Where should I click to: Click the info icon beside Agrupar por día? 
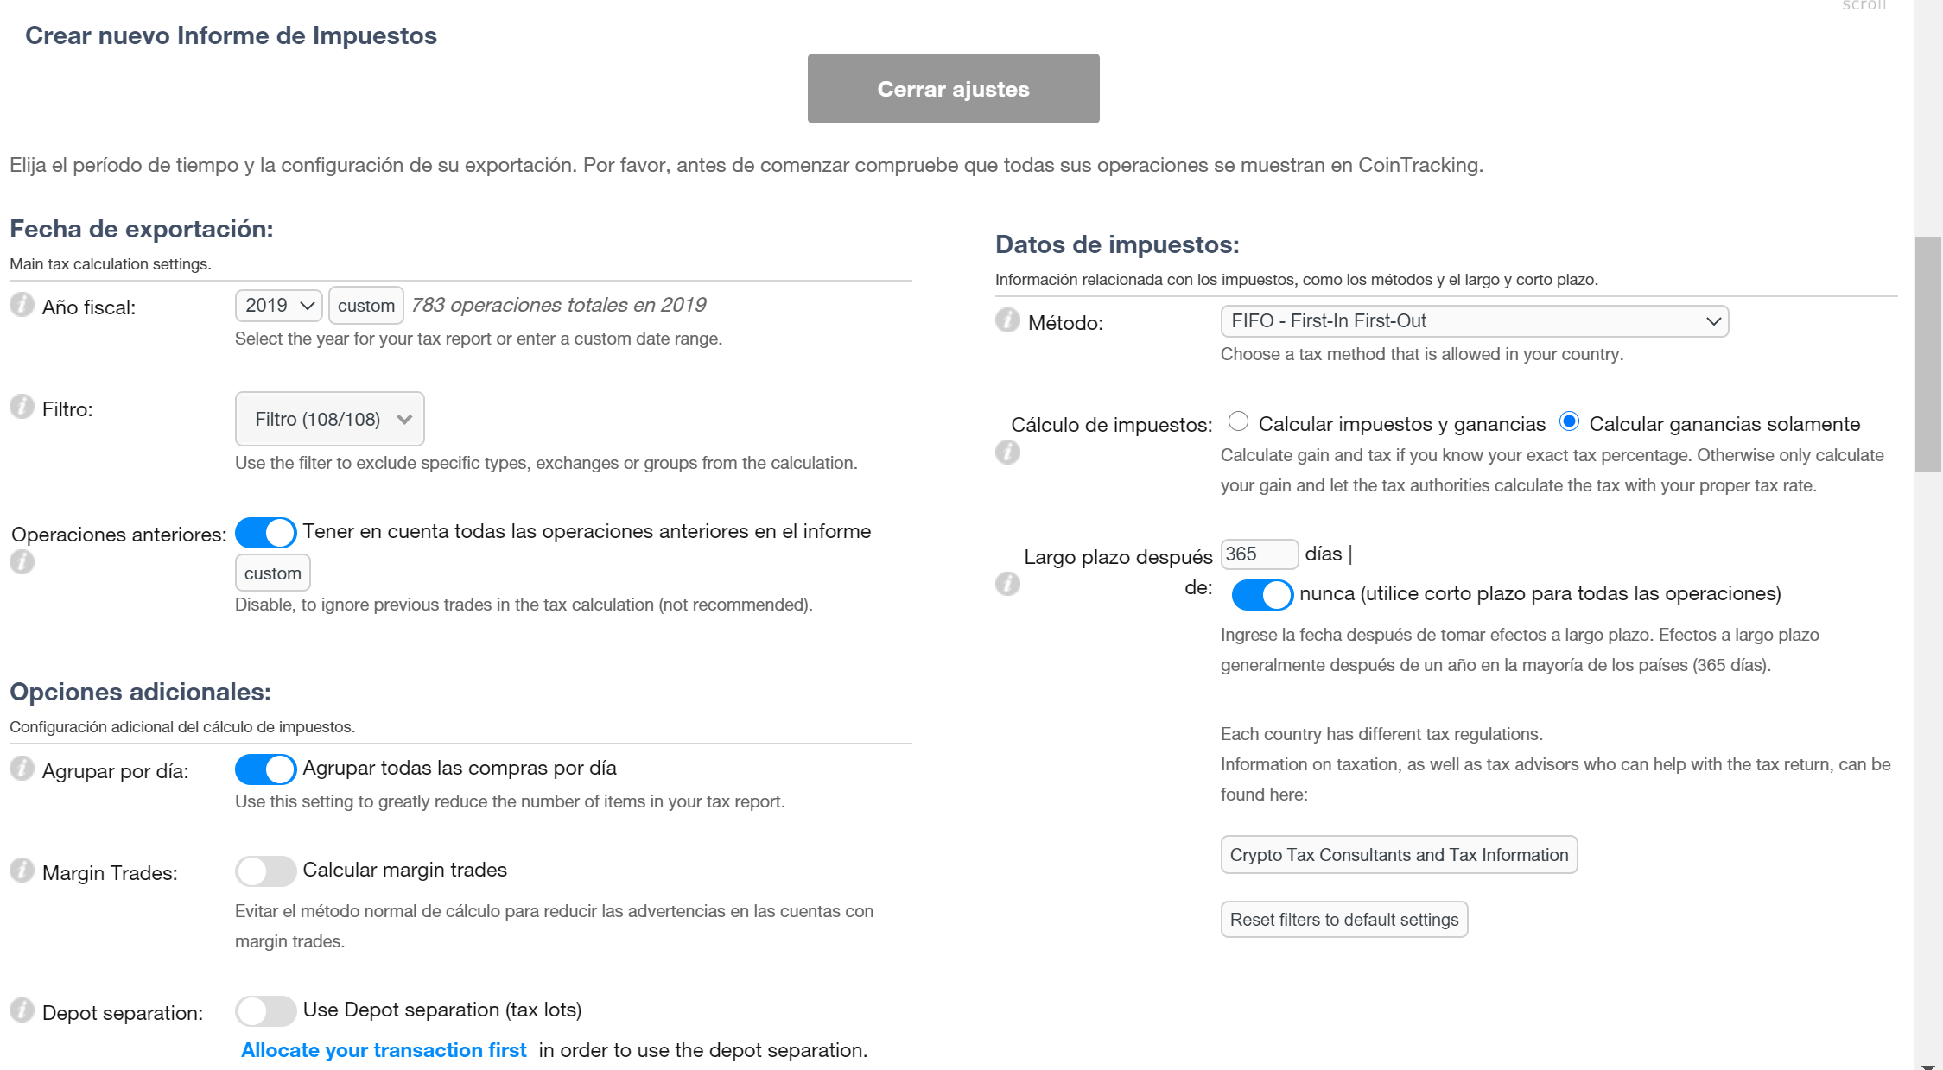22,769
